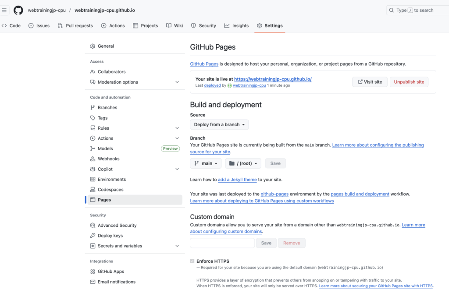Click the Copilot icon in sidebar
The width and height of the screenshot is (449, 293).
93,169
